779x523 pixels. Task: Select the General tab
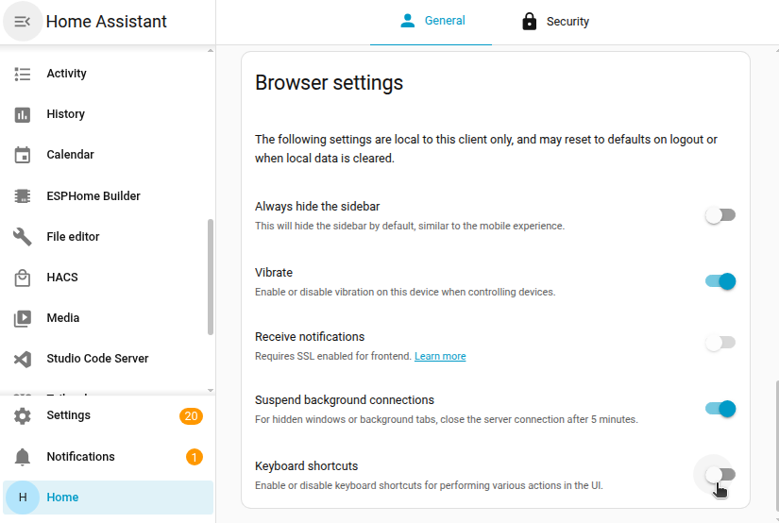[432, 21]
